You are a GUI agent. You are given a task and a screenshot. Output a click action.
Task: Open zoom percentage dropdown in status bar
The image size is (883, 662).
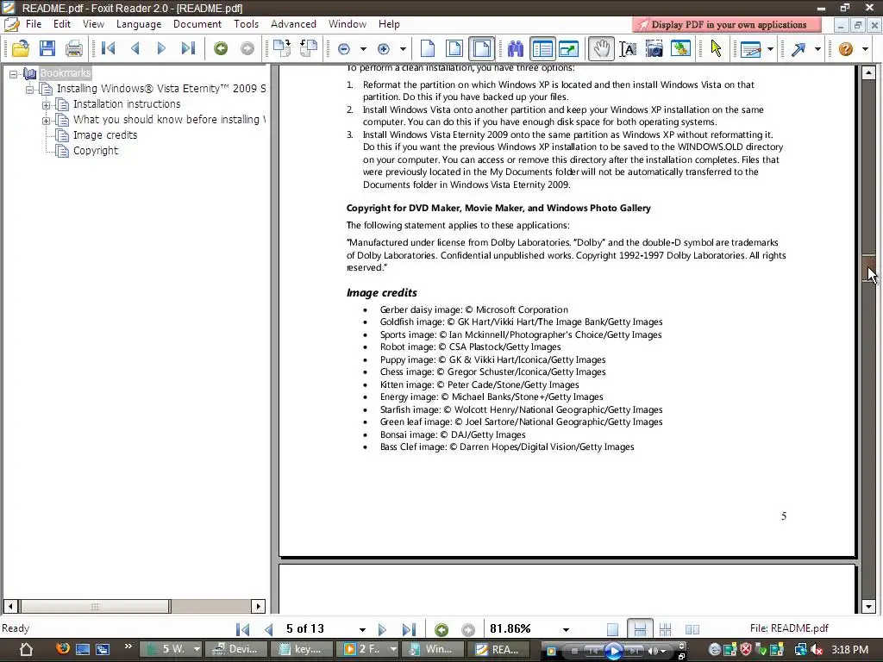[566, 630]
